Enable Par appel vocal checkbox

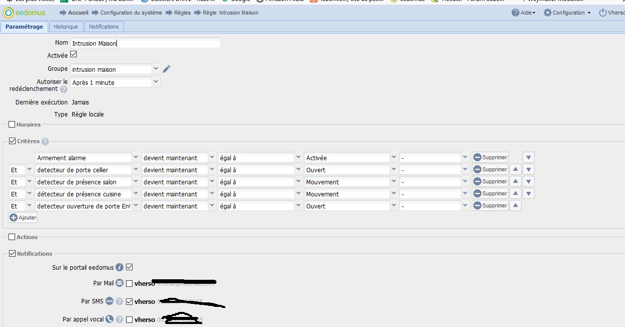point(130,319)
